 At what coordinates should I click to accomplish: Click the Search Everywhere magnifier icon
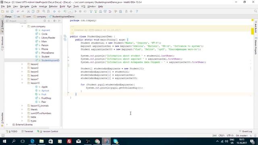(x=255, y=11)
